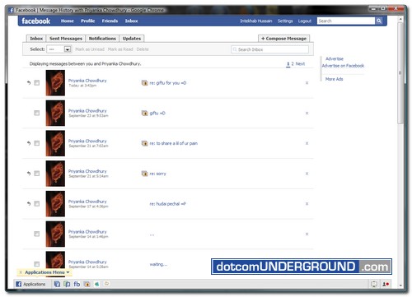Tick checkbox for 're: to share a lil' message
Viewport: 412px width, 297px height.
click(x=37, y=143)
